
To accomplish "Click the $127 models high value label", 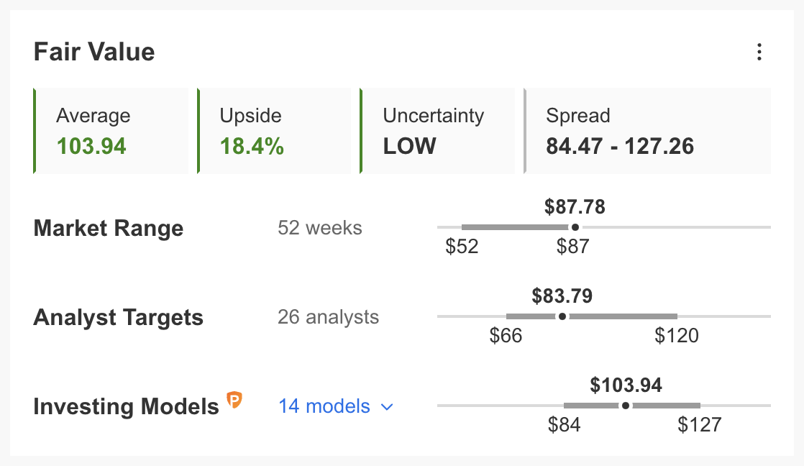I will pyautogui.click(x=700, y=425).
